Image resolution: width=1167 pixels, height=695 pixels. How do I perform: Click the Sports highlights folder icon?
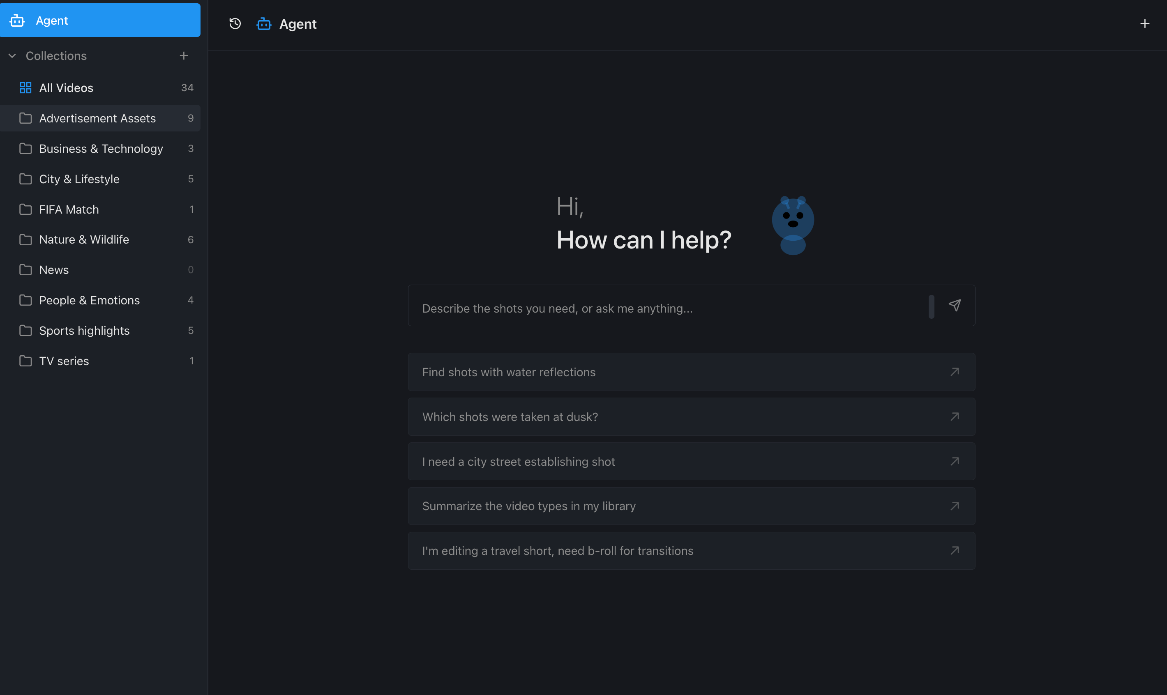tap(25, 331)
